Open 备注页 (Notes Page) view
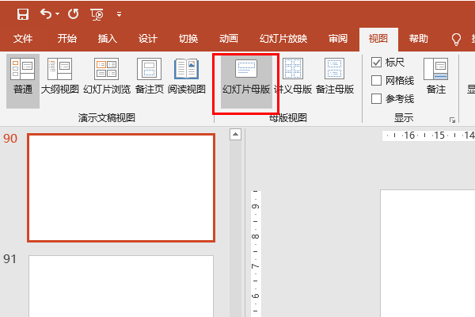This screenshot has height=317, width=475. (149, 77)
